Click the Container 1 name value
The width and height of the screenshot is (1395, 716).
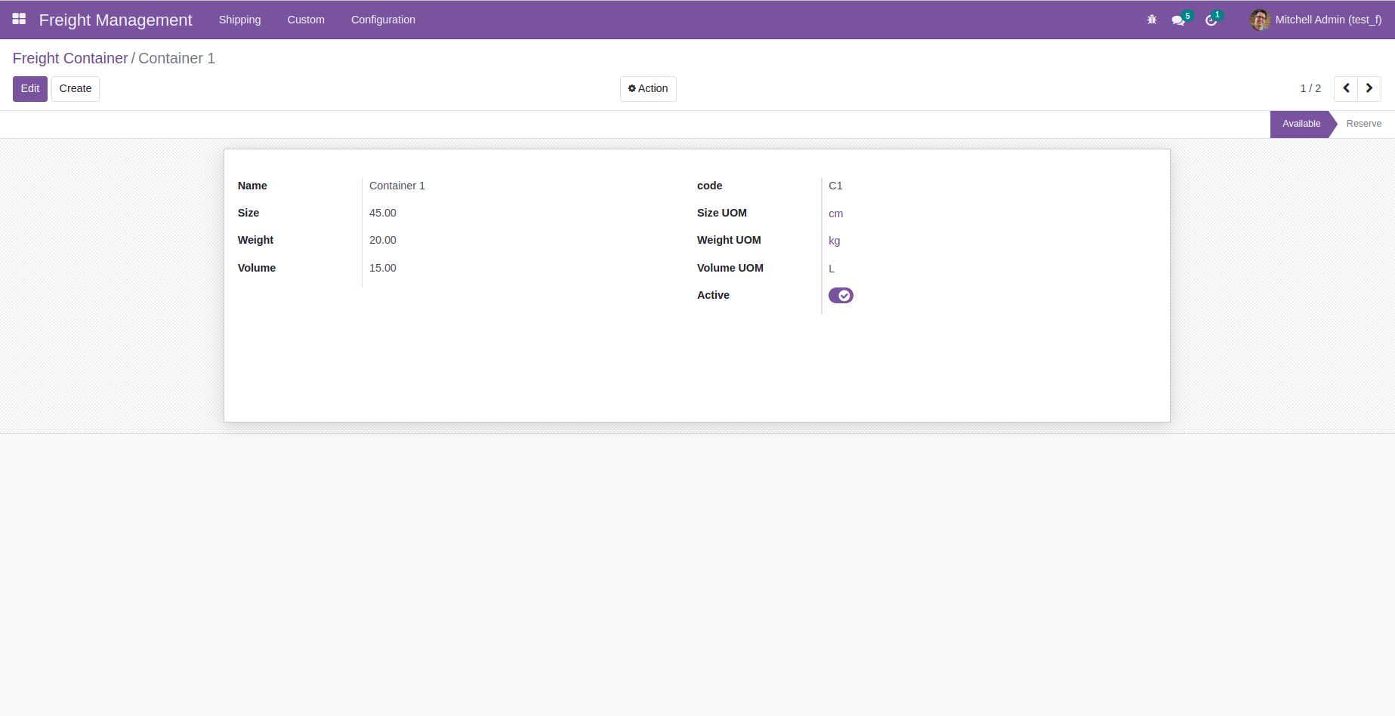tap(397, 186)
